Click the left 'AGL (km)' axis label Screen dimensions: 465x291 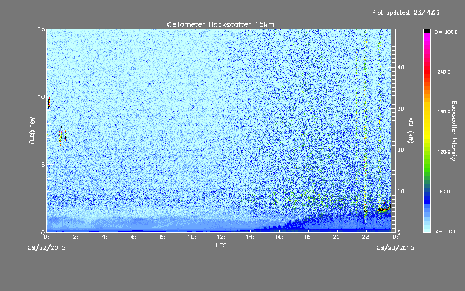coord(33,130)
